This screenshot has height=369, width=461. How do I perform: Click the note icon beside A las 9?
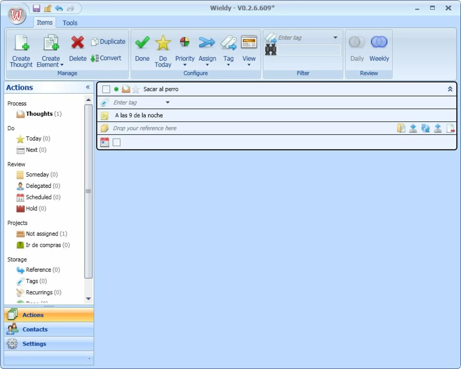pyautogui.click(x=105, y=116)
